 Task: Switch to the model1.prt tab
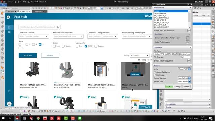[x=40, y=11]
